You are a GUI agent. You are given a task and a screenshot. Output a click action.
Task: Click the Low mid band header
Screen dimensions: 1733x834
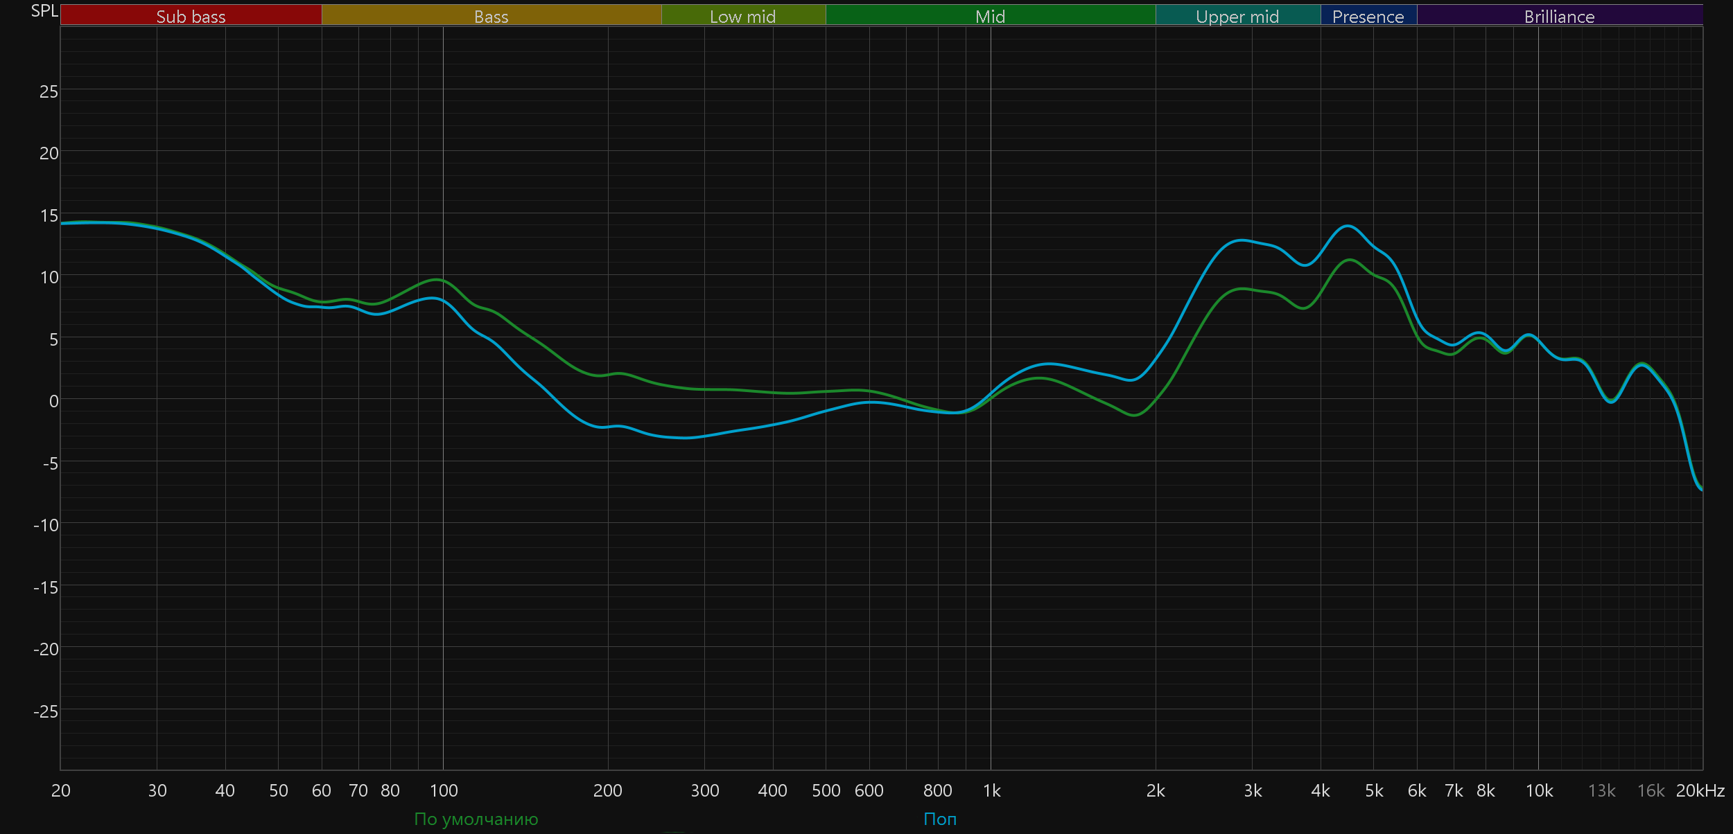(x=742, y=16)
